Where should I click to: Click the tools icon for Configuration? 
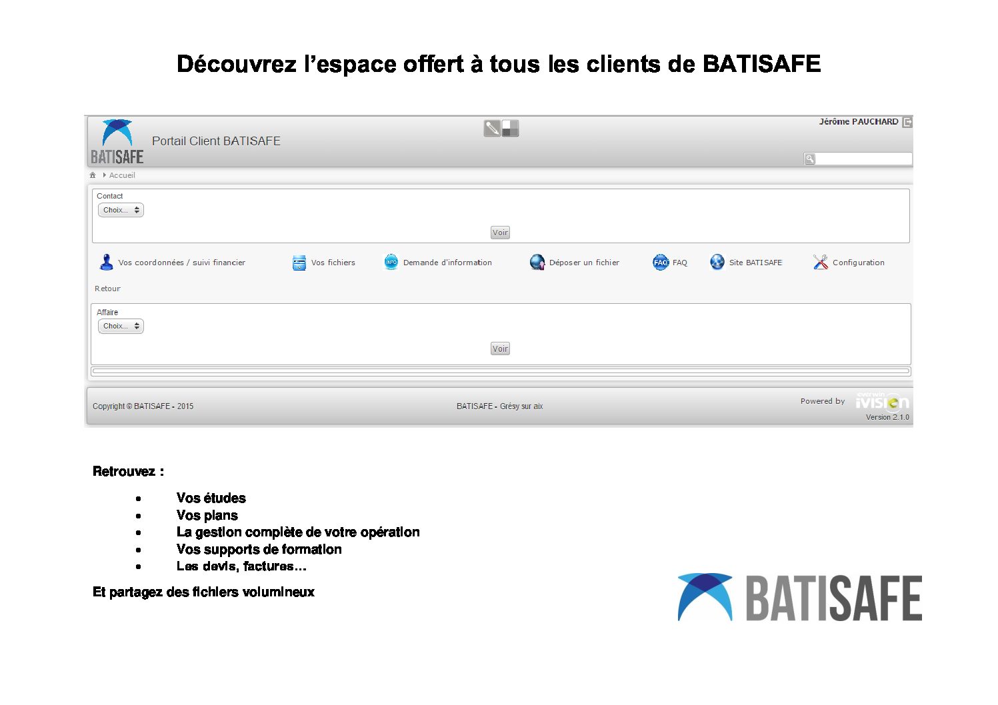[821, 263]
